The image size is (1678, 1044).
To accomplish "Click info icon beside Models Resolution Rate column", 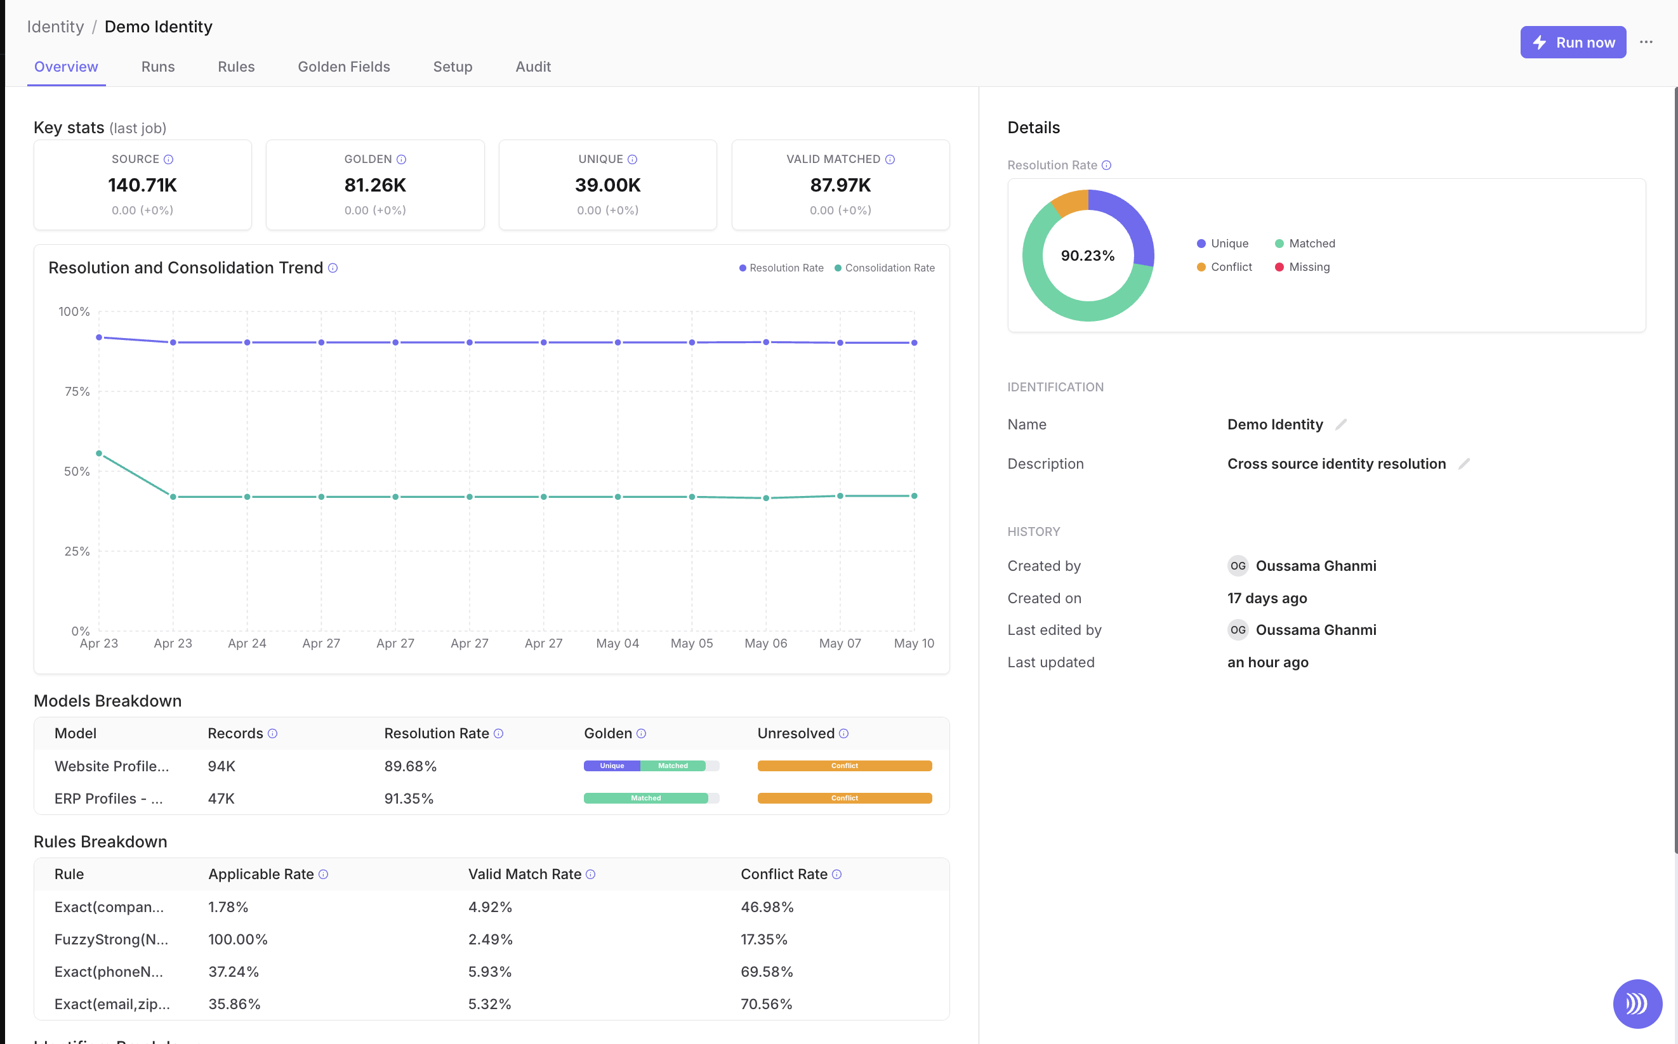I will coord(499,733).
